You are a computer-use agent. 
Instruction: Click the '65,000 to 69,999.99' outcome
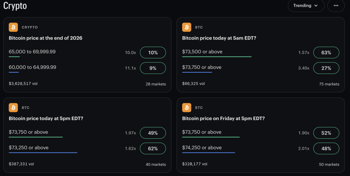pos(32,52)
